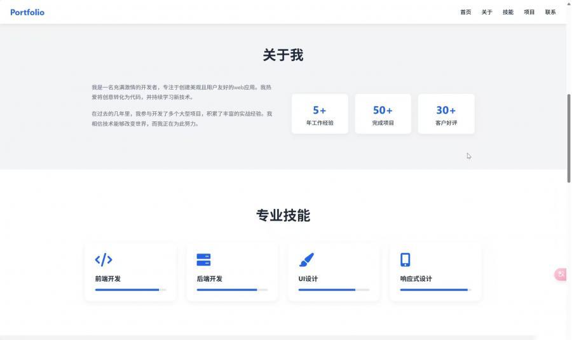Click the 专业技能 section heading
The height and width of the screenshot is (340, 572).
click(283, 215)
